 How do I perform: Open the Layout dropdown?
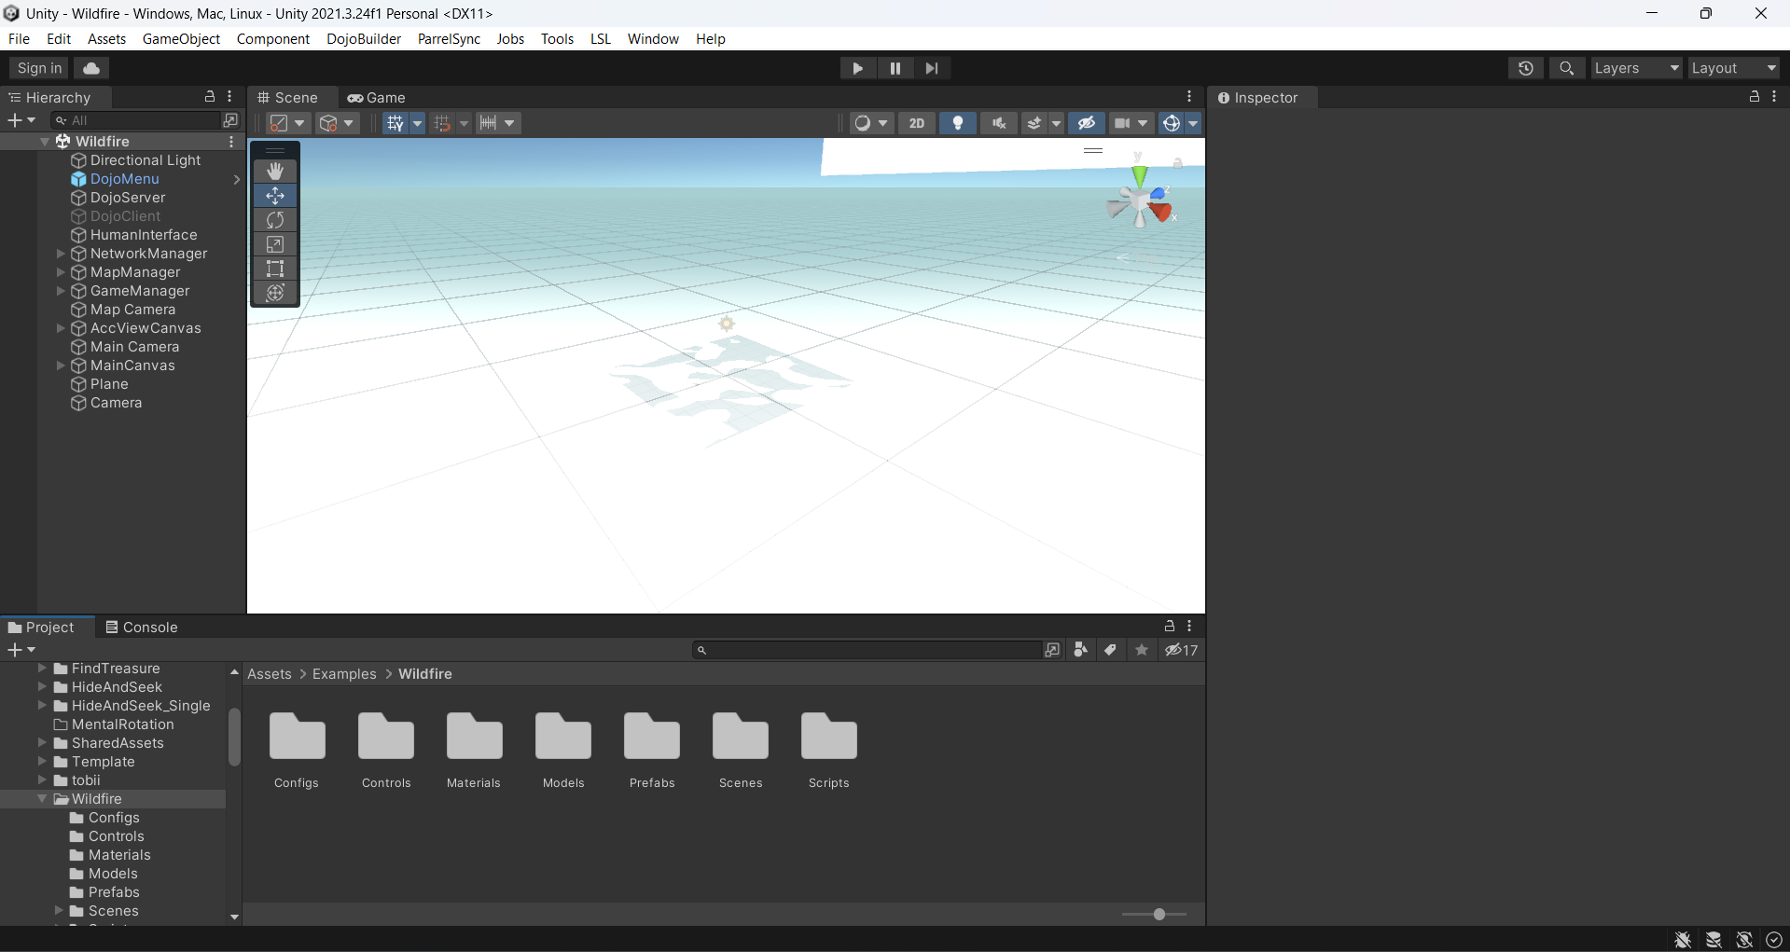coord(1733,68)
